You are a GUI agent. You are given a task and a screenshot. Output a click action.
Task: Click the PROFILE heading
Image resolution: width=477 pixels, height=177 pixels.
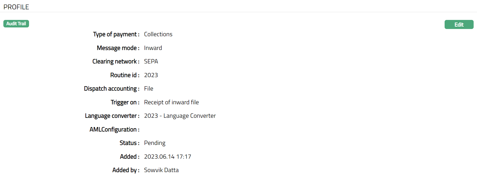coord(16,7)
